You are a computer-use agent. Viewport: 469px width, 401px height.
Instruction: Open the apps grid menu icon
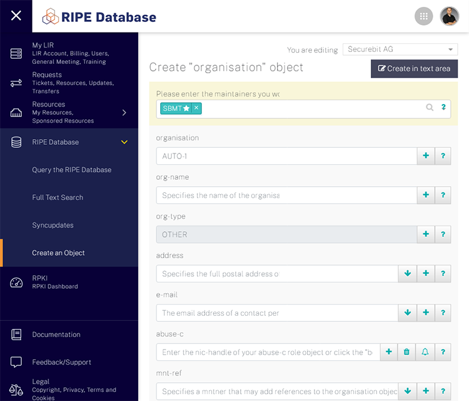point(424,16)
